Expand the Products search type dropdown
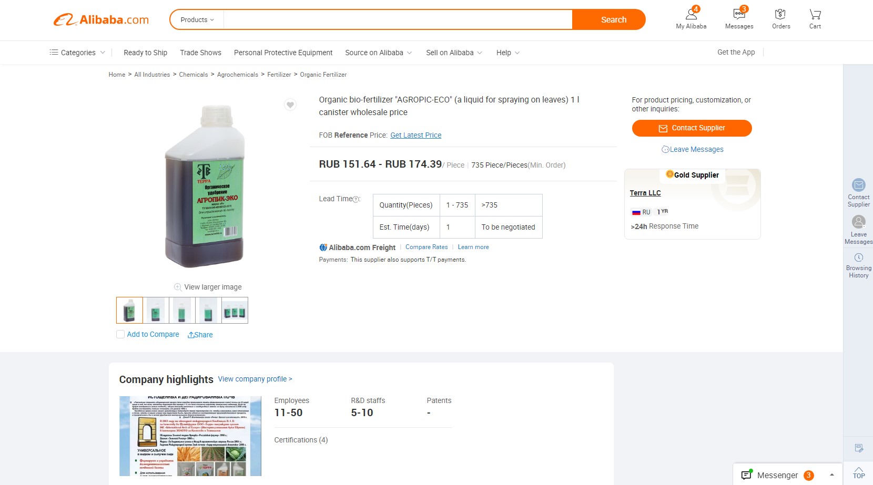Viewport: 873px width, 485px height. [x=197, y=20]
